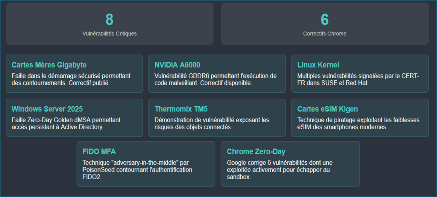Select the number 8 statistic

(110, 19)
